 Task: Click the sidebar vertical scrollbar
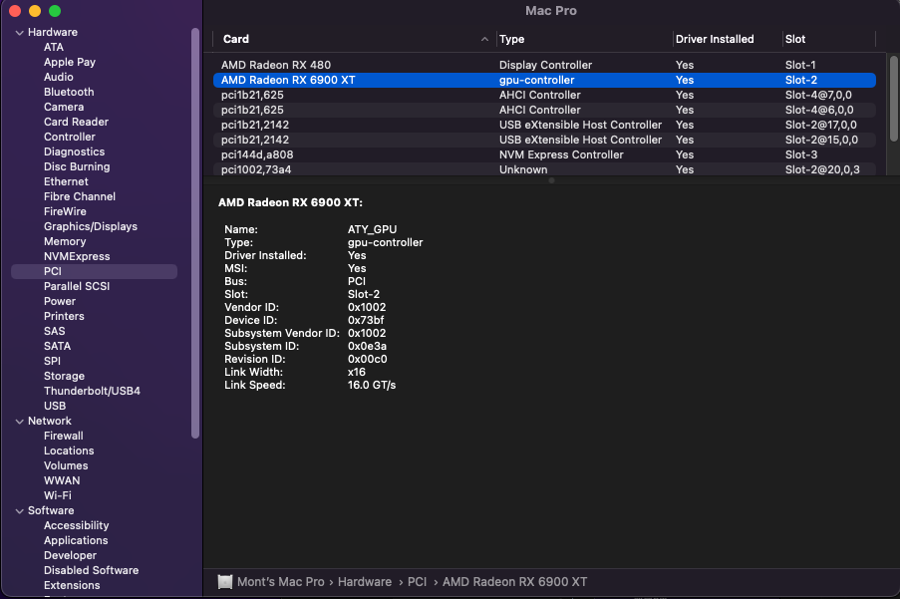(x=195, y=233)
